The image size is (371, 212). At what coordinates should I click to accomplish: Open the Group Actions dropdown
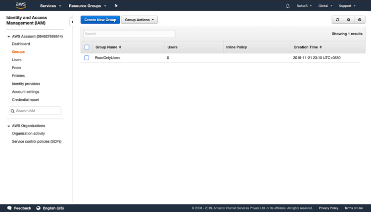click(139, 20)
